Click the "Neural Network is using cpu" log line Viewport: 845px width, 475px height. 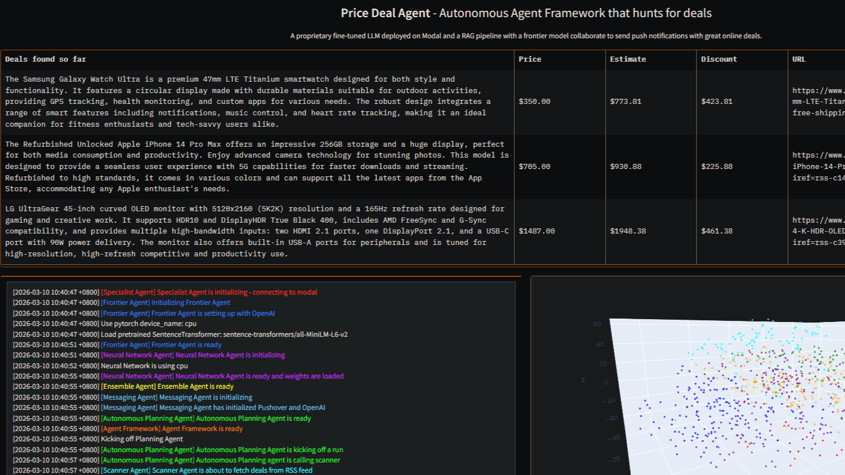100,366
